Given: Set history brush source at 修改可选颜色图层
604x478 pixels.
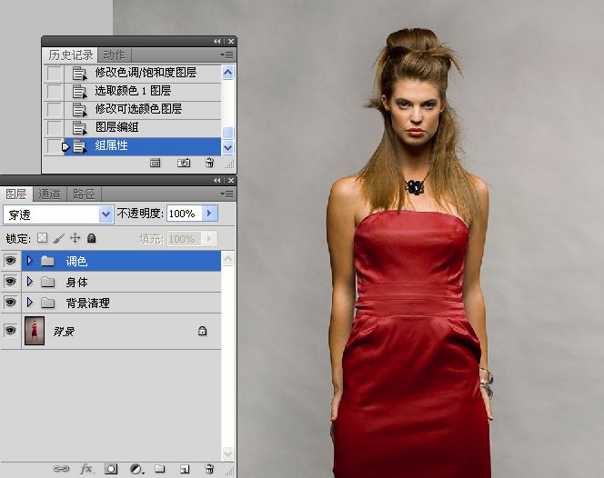Looking at the screenshot, I should coord(54,109).
